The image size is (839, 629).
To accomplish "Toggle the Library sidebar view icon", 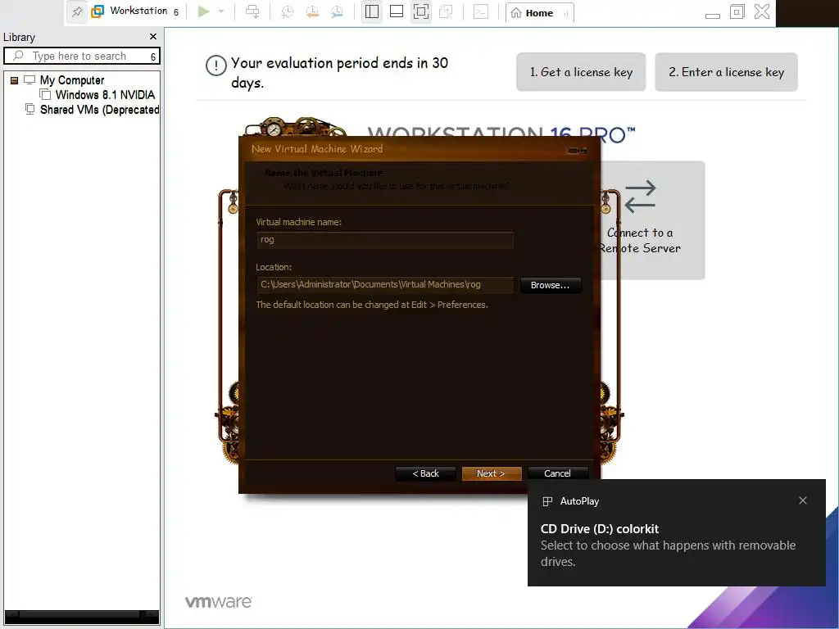I will 372,11.
